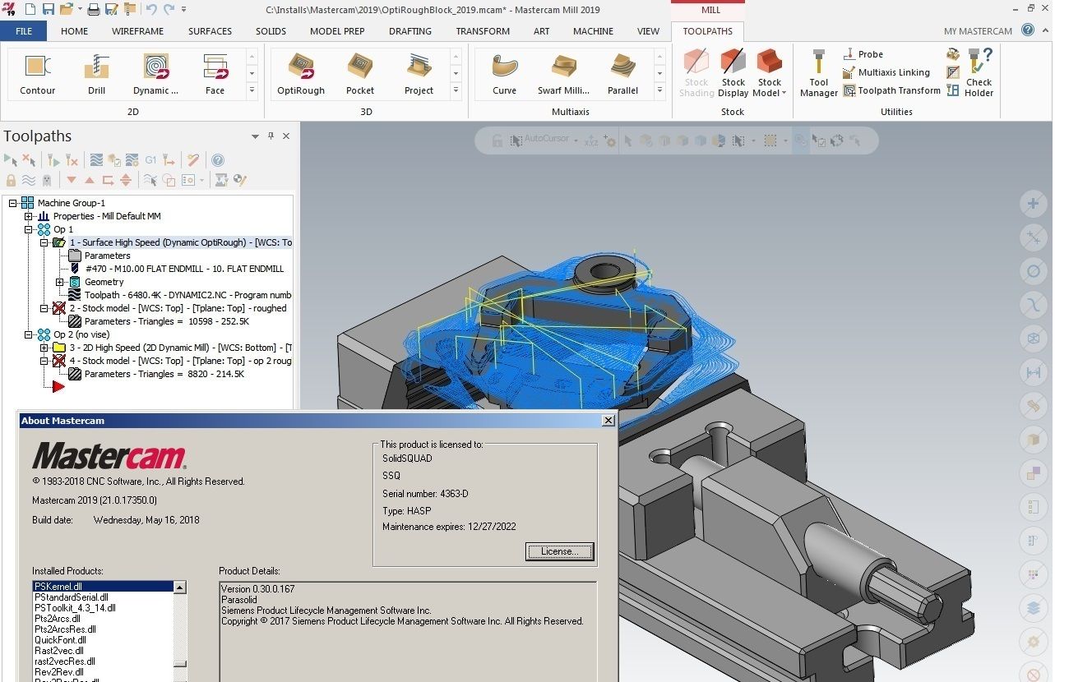The width and height of the screenshot is (1092, 682).
Task: Regenerate all selected operations
Action: pos(53,160)
